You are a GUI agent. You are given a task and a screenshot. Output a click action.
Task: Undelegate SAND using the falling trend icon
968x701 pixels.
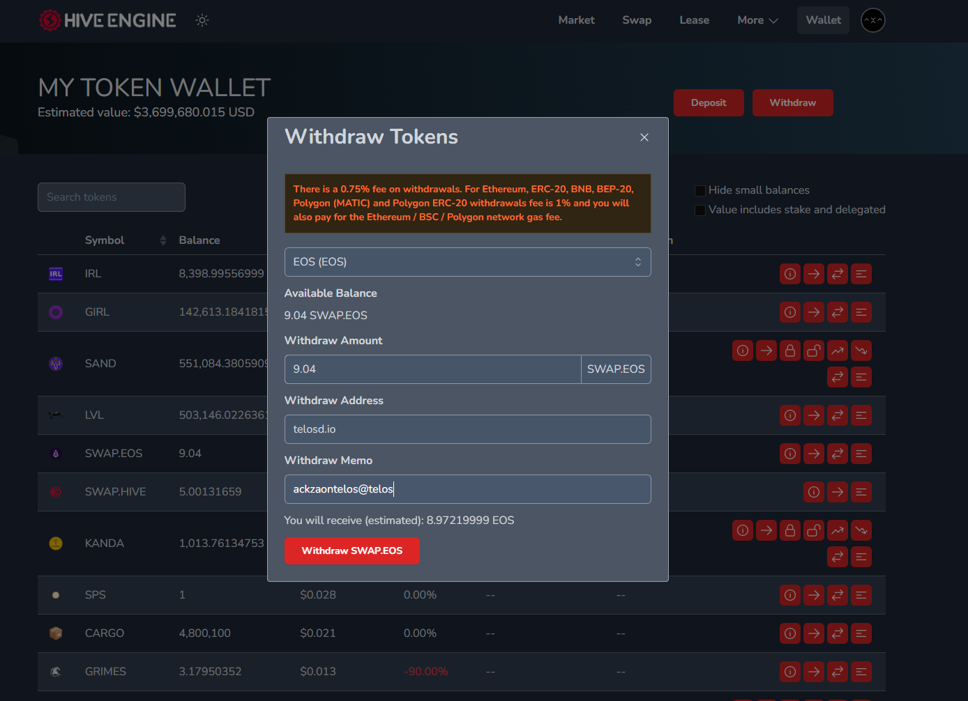(x=861, y=350)
